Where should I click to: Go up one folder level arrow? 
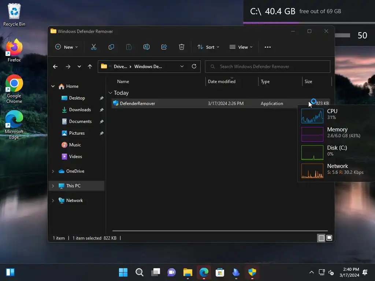(x=90, y=67)
